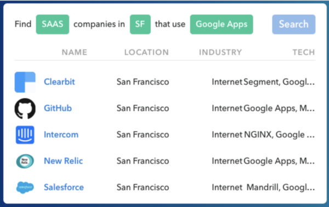Click the Salesforce cloud logo

click(25, 187)
